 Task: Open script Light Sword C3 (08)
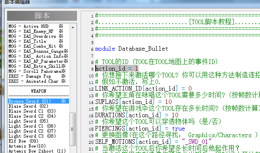click(38, 136)
